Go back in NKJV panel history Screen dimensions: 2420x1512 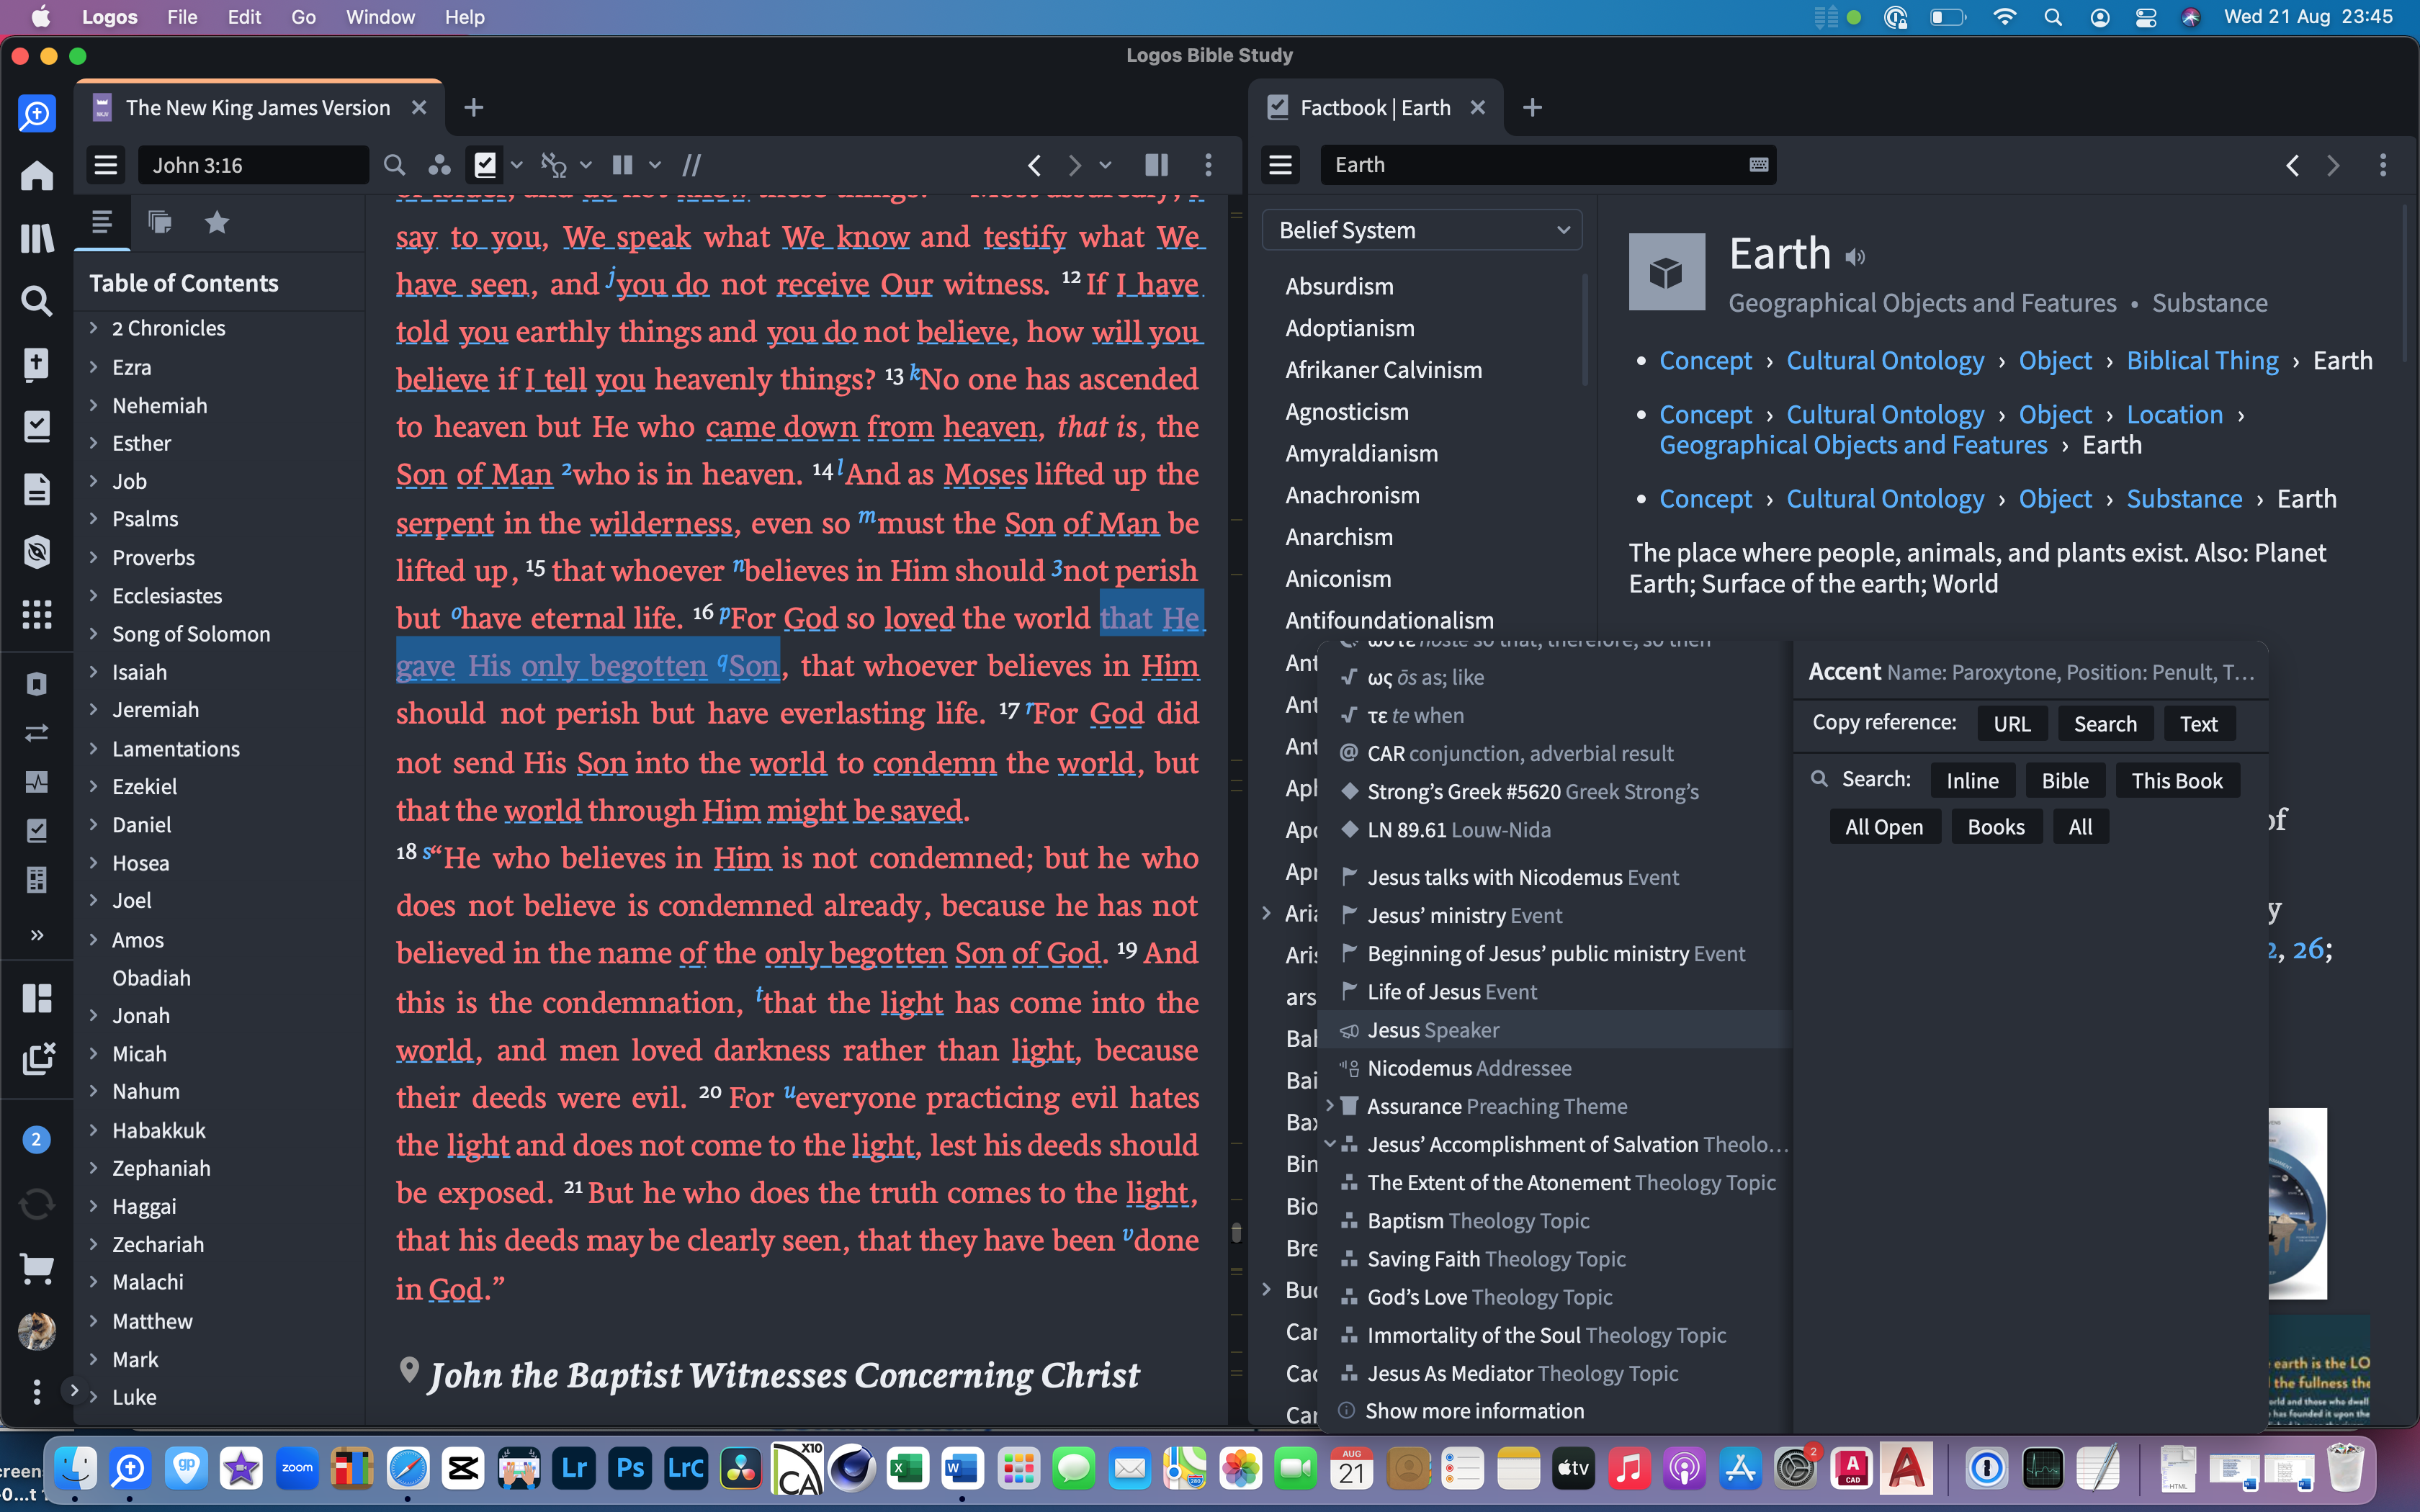coord(1035,165)
